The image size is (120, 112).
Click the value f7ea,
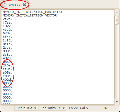tap(7, 23)
